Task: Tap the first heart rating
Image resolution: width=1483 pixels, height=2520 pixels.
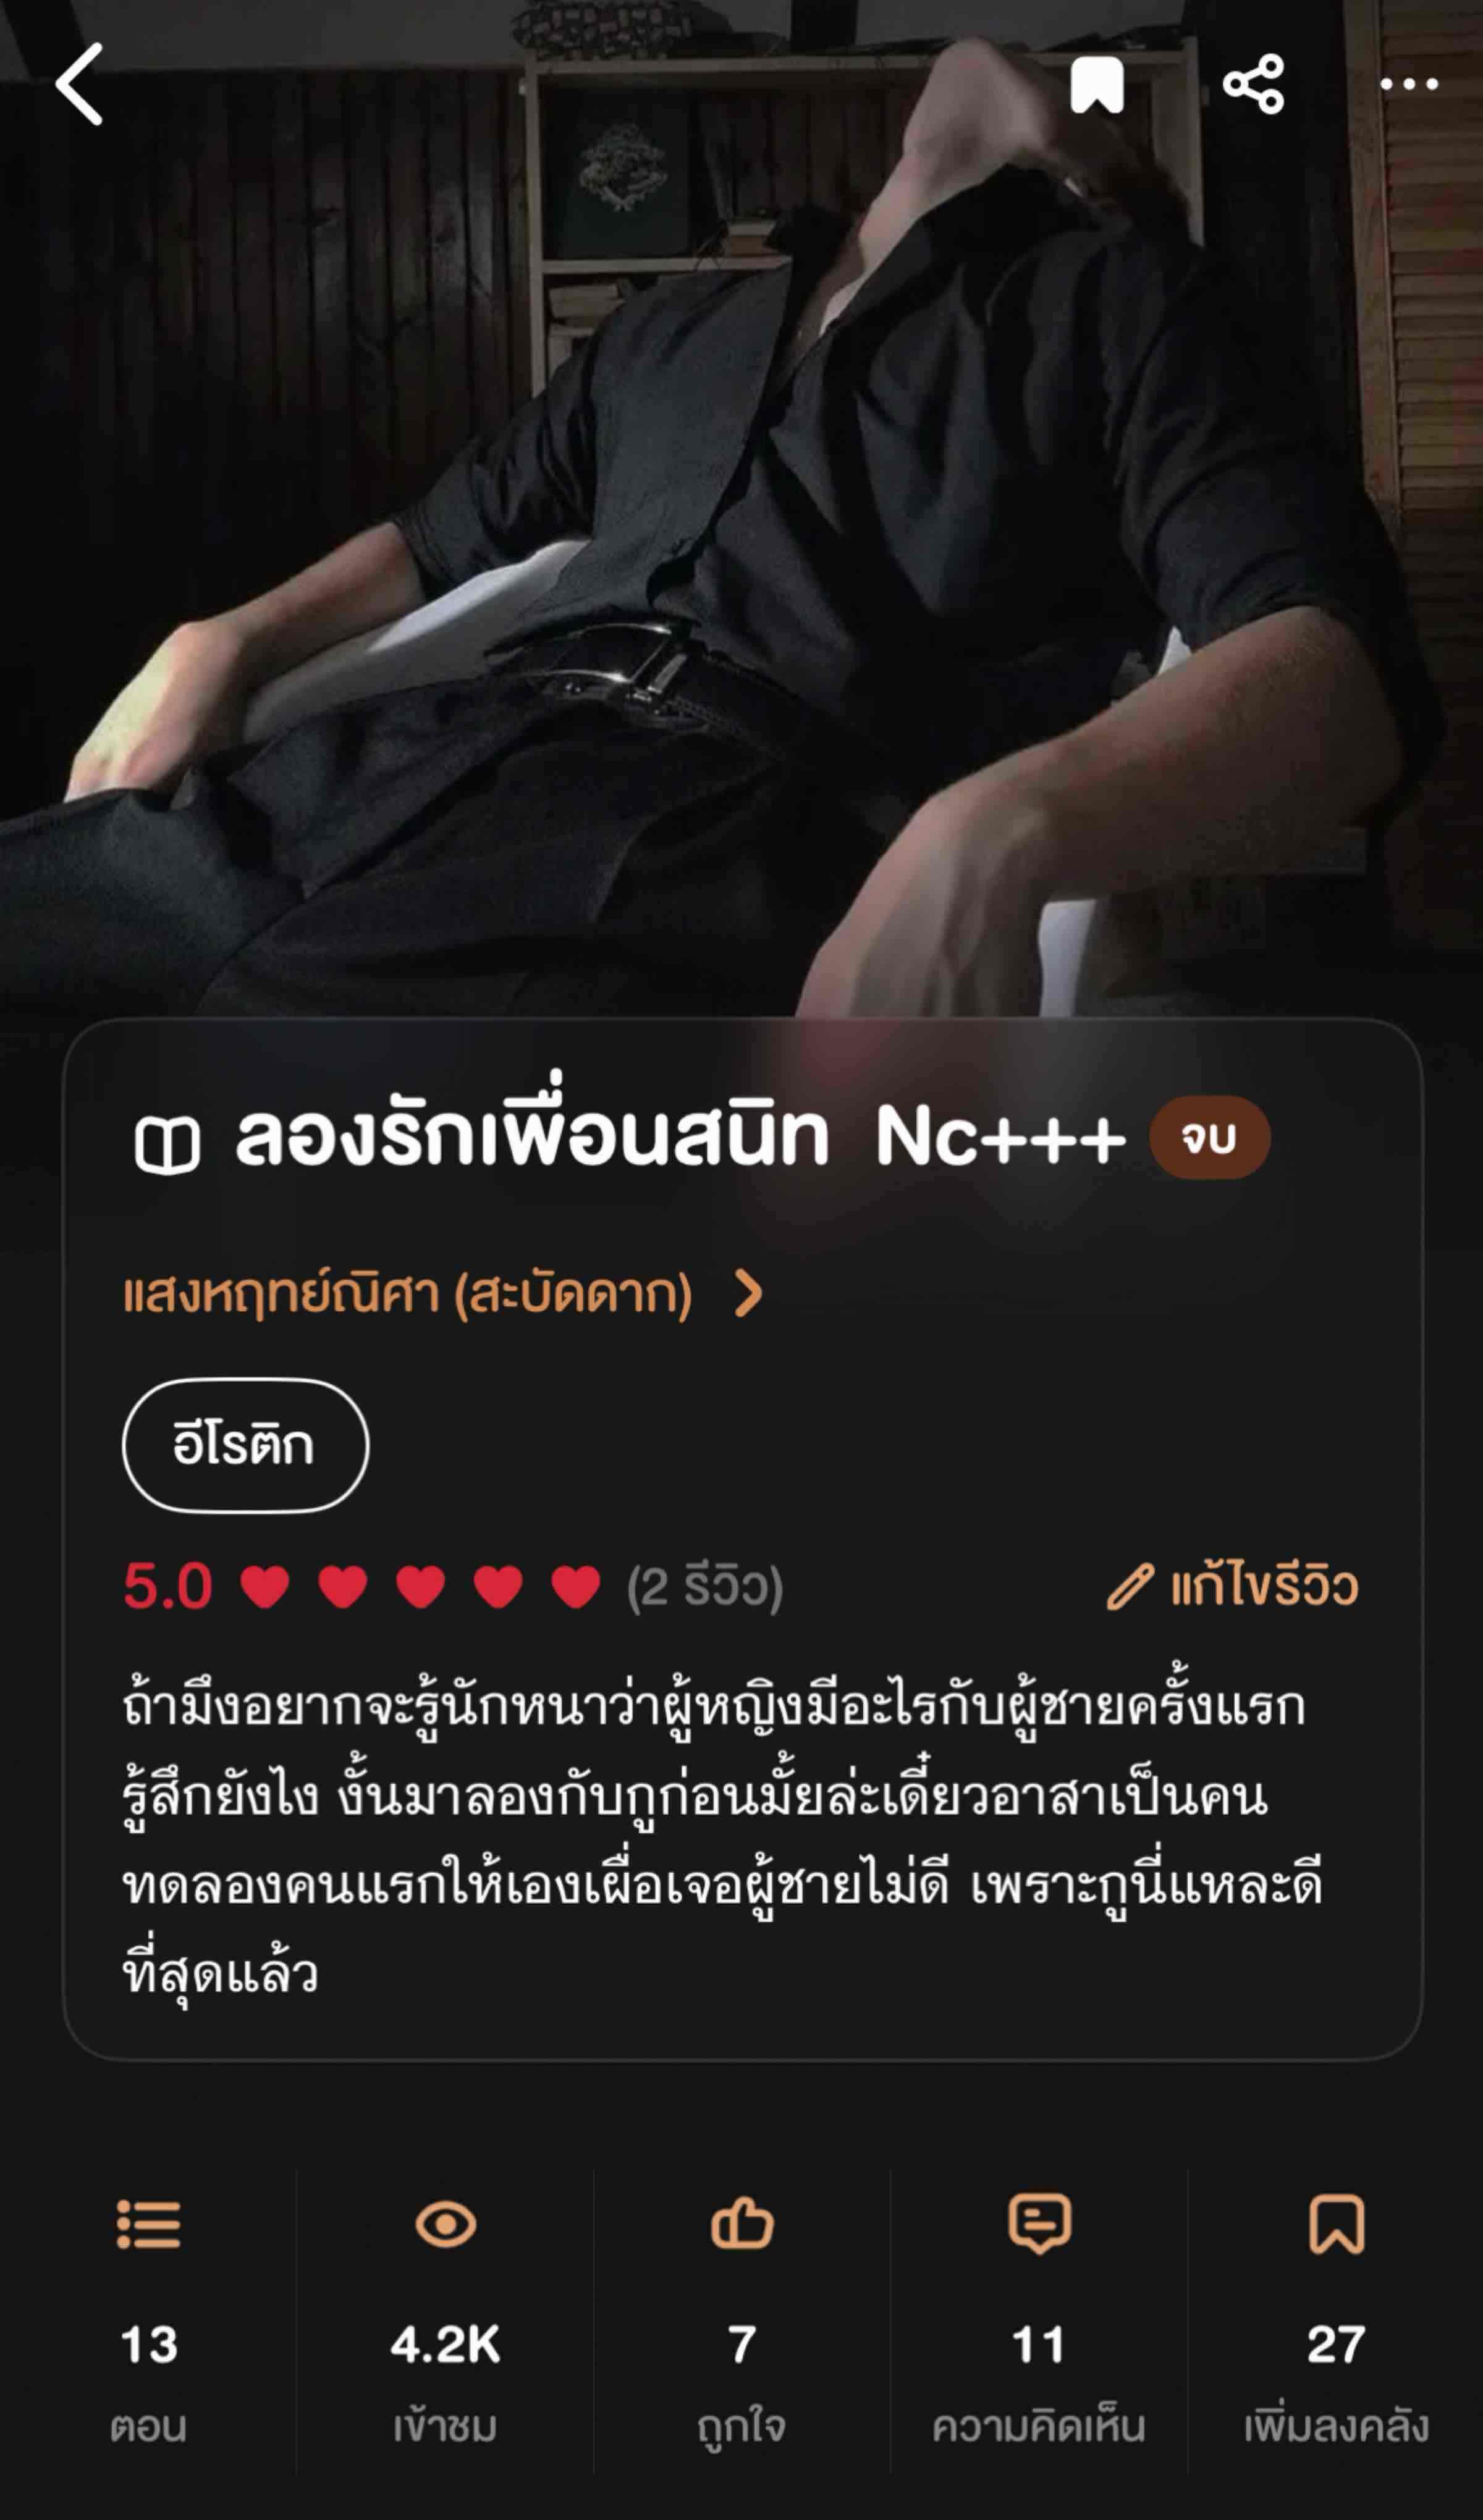Action: [265, 1587]
